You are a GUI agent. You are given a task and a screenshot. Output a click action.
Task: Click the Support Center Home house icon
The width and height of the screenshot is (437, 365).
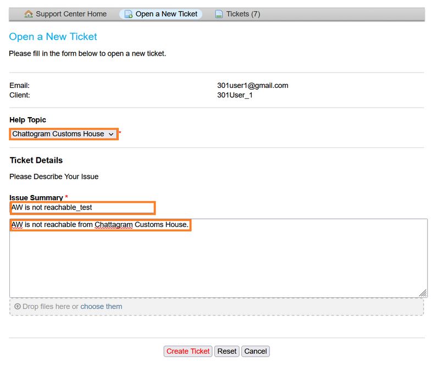point(29,14)
